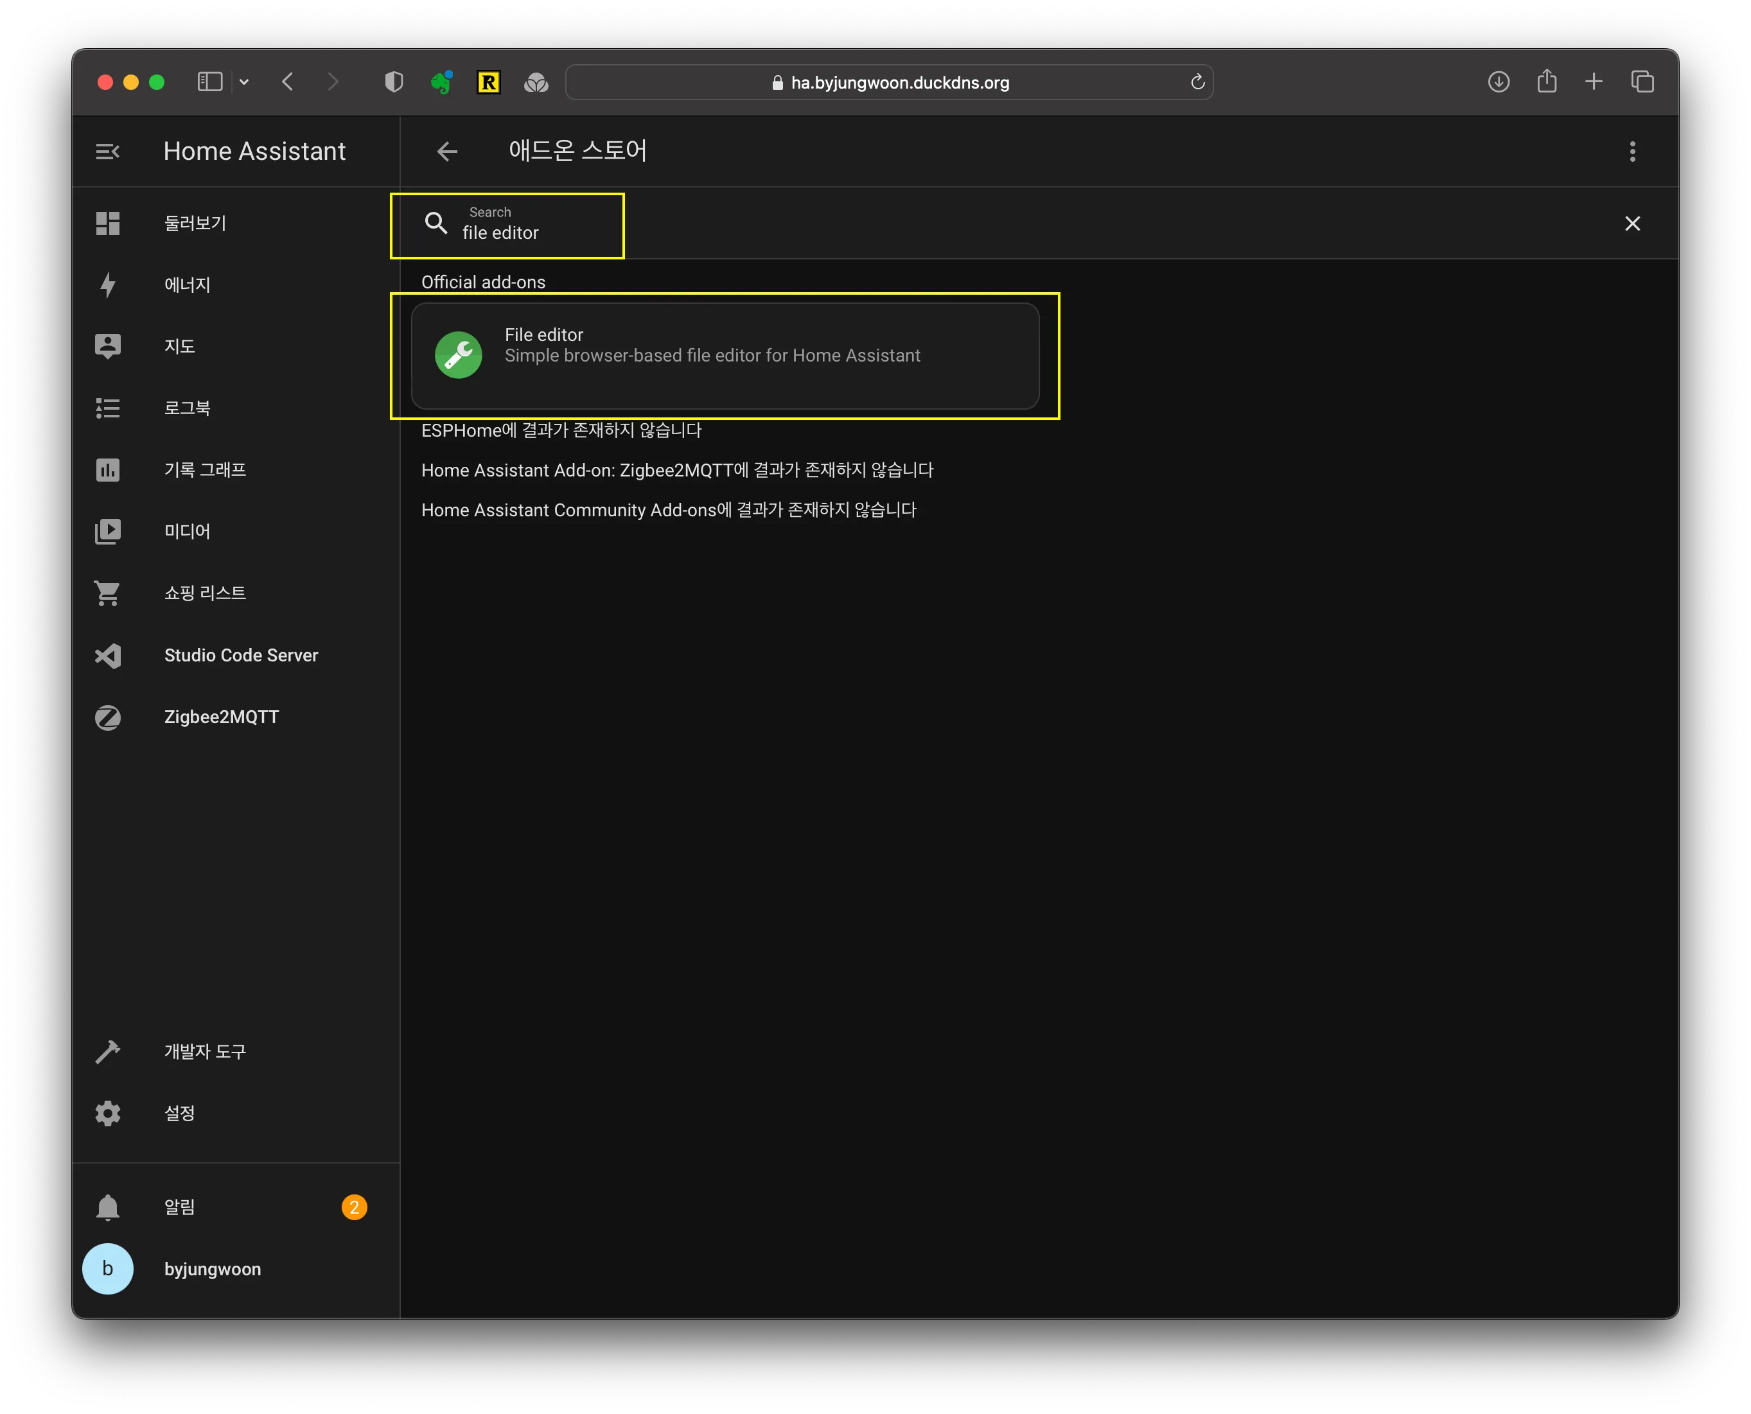This screenshot has height=1414, width=1751.
Task: Click the Safari address bar
Action: [x=890, y=82]
